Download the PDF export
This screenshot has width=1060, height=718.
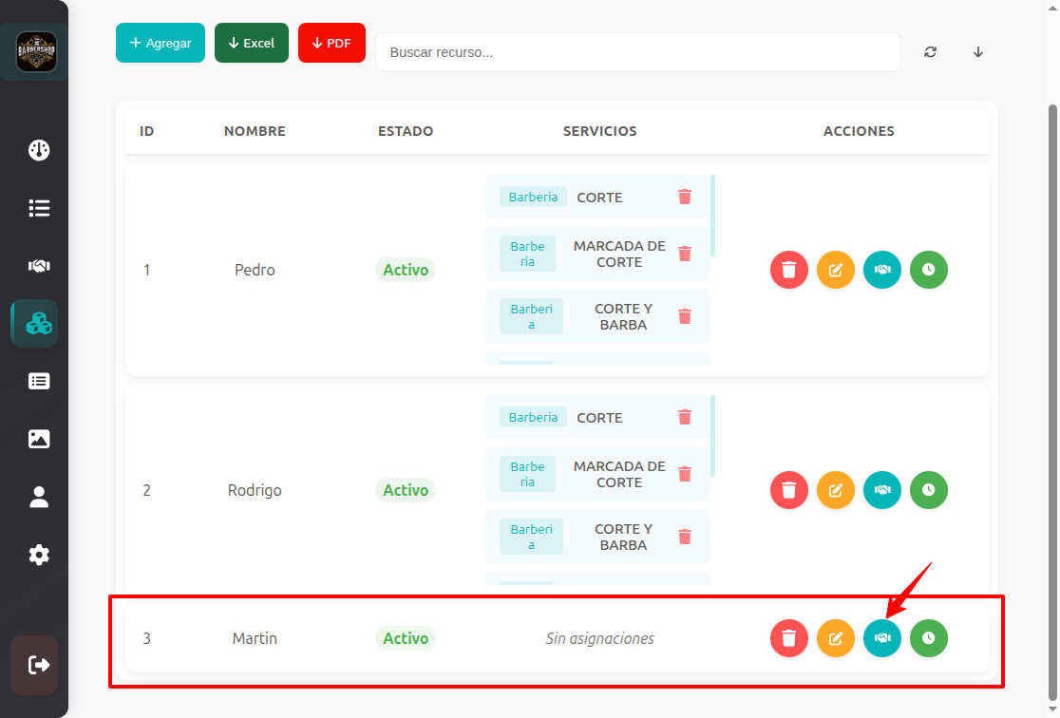(x=331, y=43)
